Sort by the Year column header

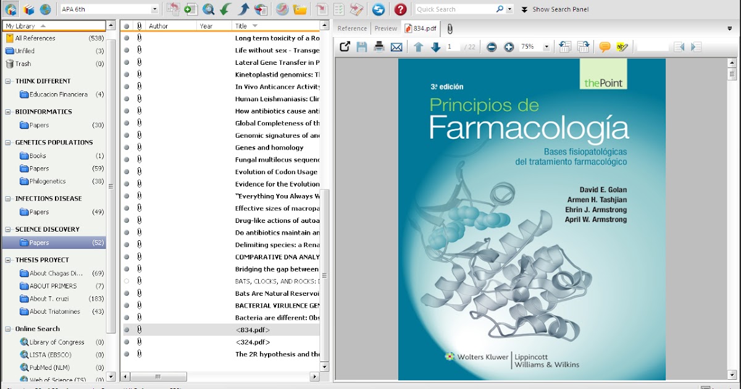pyautogui.click(x=214, y=26)
